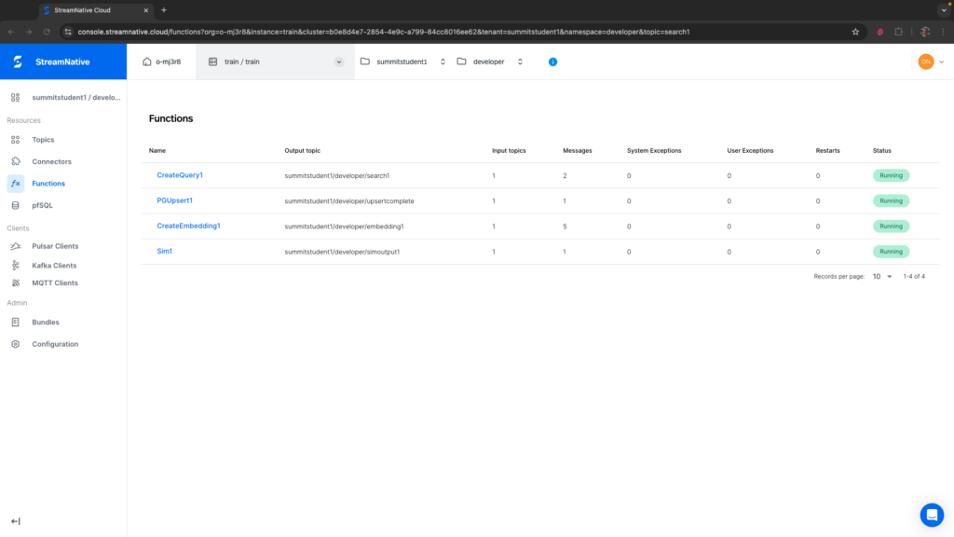Click the home icon beside o-mj3r8
Screen dimensions: 954x537
coord(146,62)
